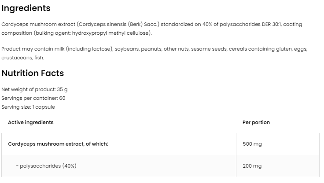Click the 'crustaceans, fish.' text line

[23, 58]
